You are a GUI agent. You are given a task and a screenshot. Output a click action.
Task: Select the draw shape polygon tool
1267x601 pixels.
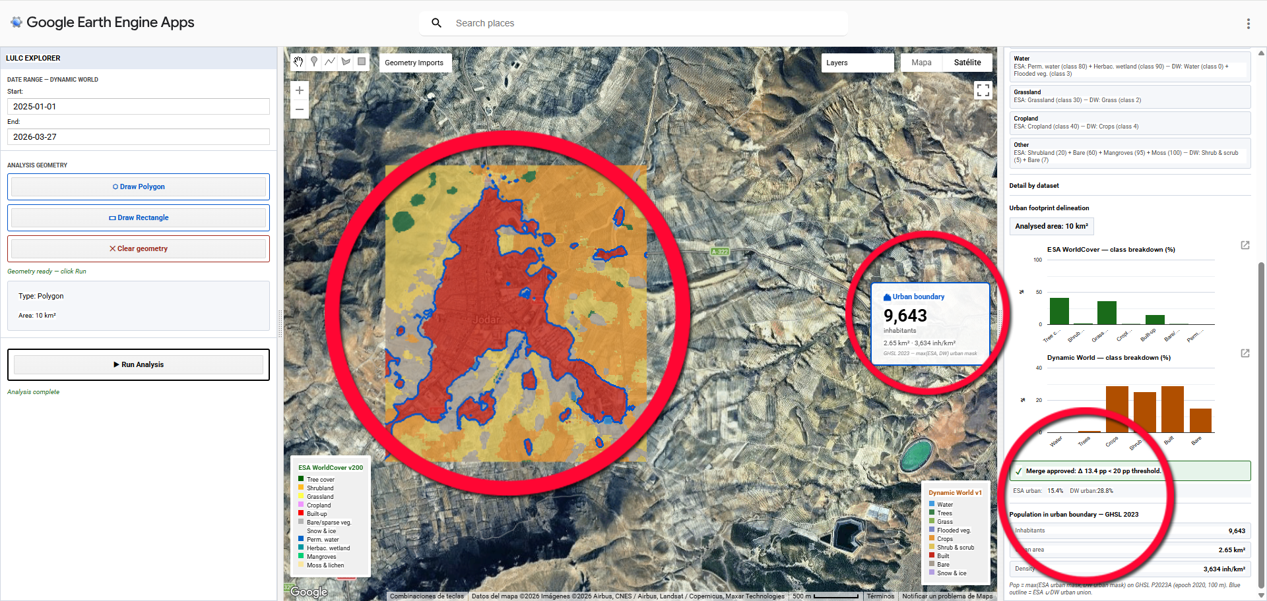click(346, 62)
